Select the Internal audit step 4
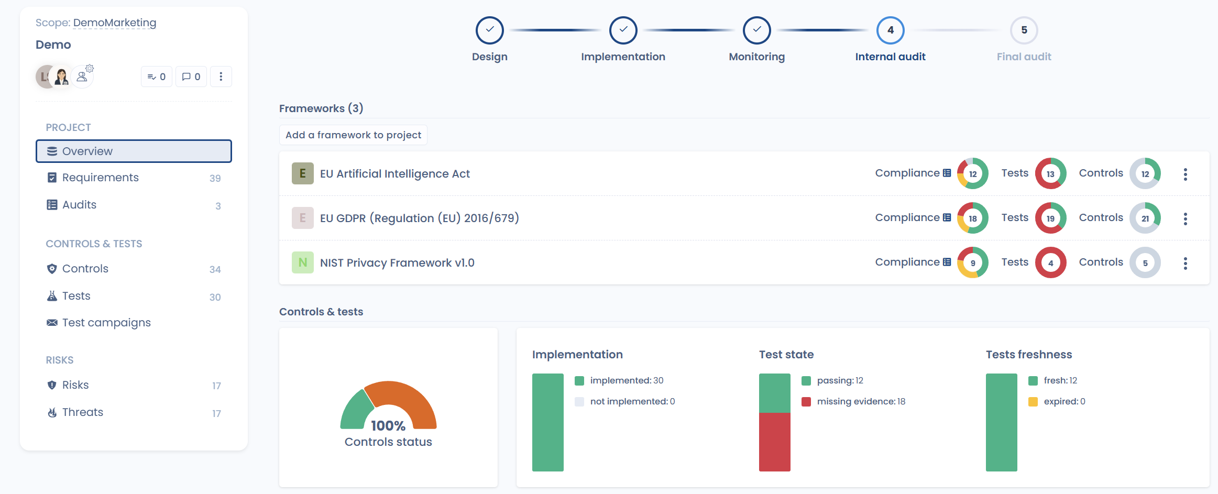Viewport: 1218px width, 494px height. pos(890,30)
